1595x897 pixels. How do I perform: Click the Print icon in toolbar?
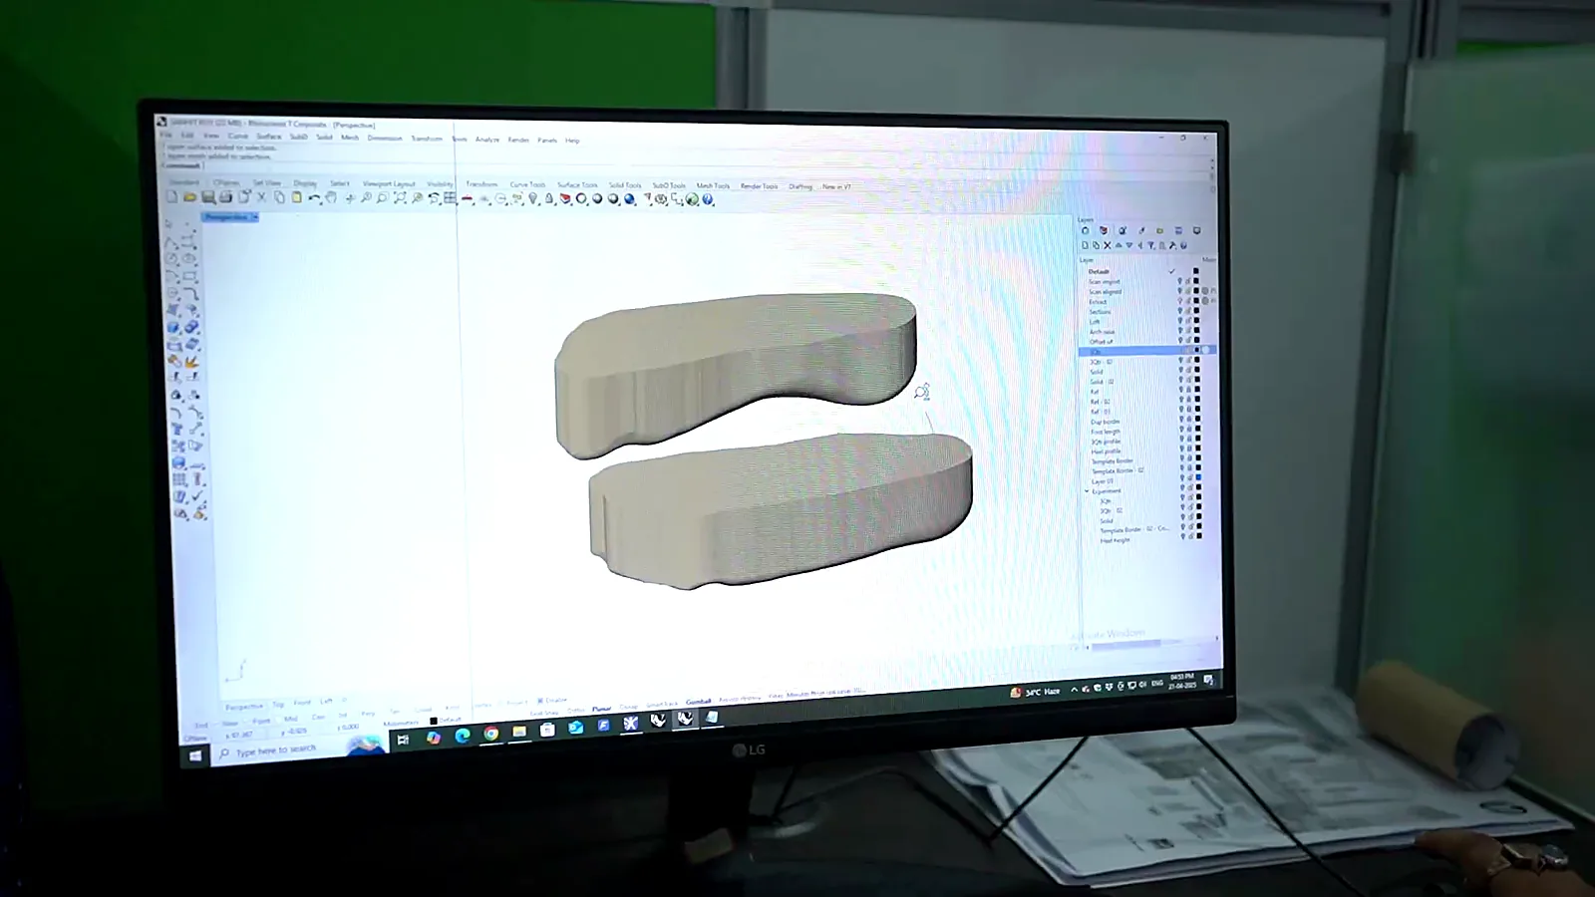coord(225,197)
